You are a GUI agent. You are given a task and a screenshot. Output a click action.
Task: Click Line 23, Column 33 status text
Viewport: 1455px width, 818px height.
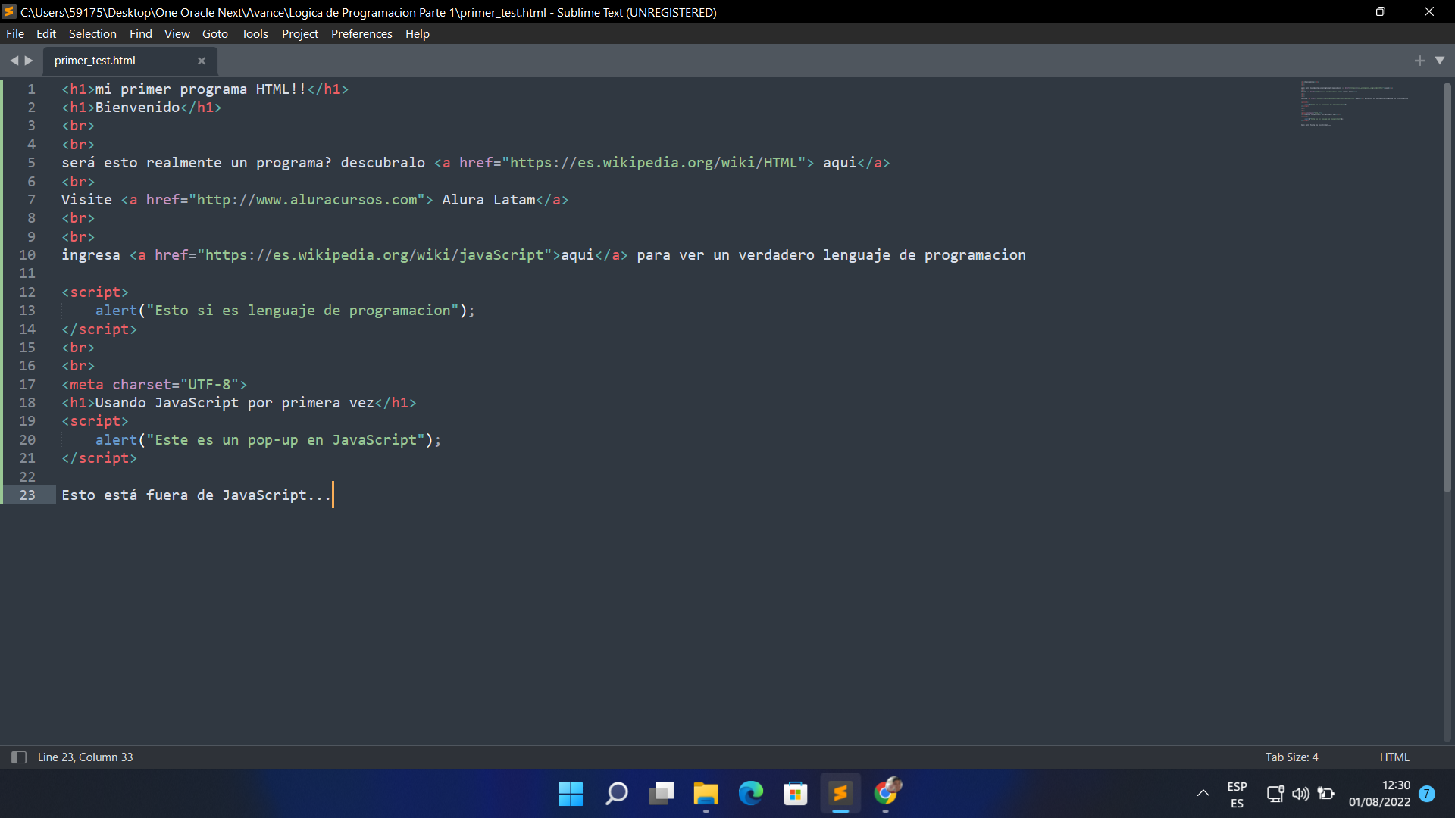[86, 757]
